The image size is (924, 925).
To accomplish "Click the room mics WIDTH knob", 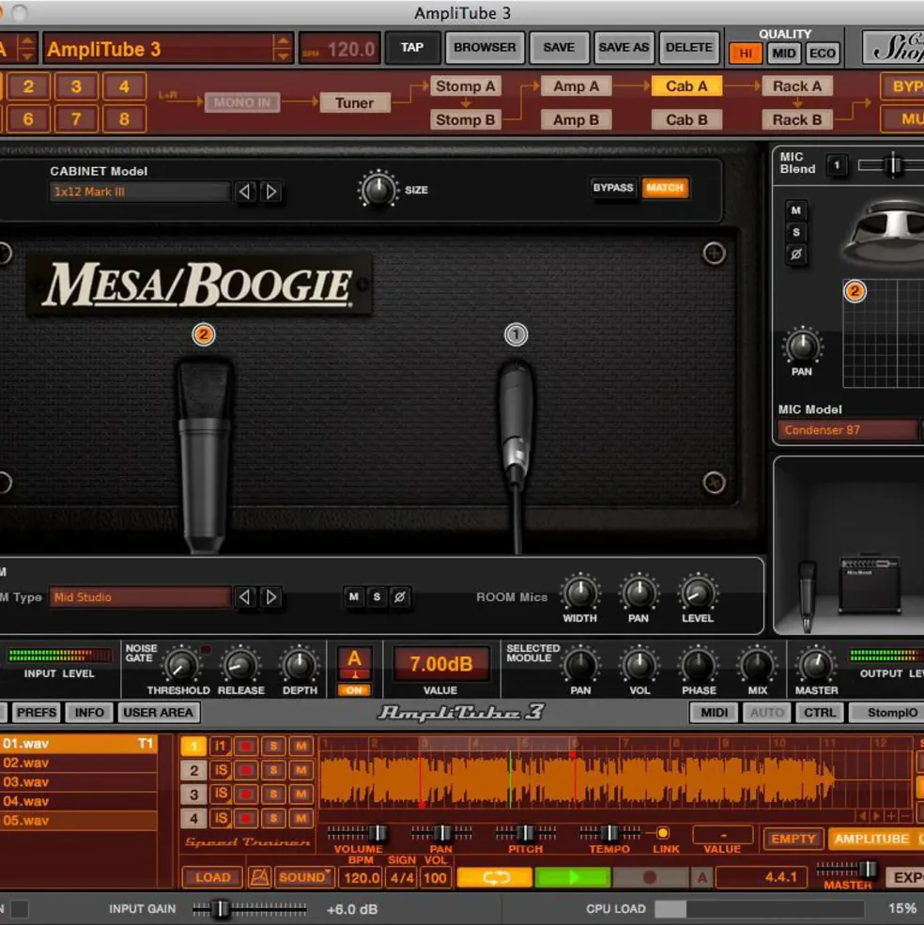I will [580, 593].
